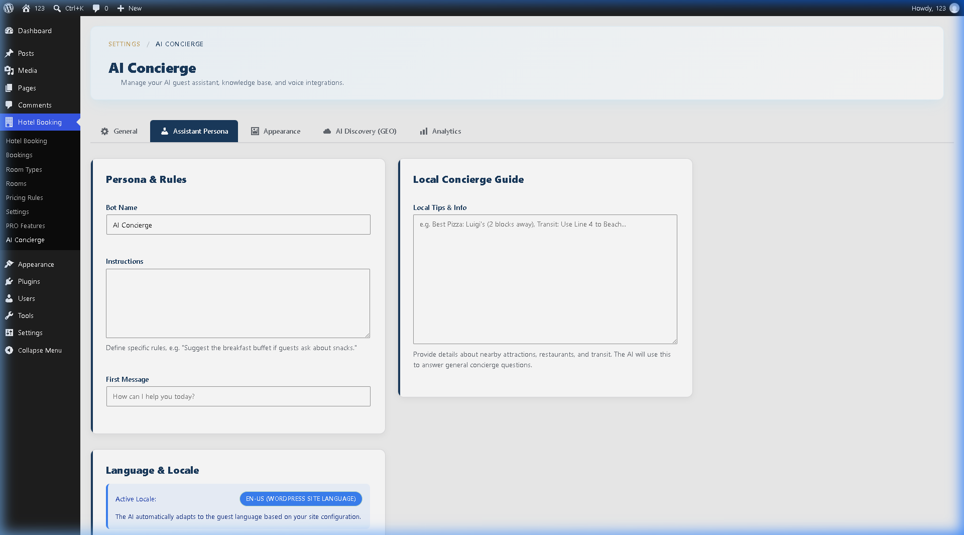Viewport: 964px width, 535px height.
Task: Click Collapse Menu text
Action: (40, 350)
